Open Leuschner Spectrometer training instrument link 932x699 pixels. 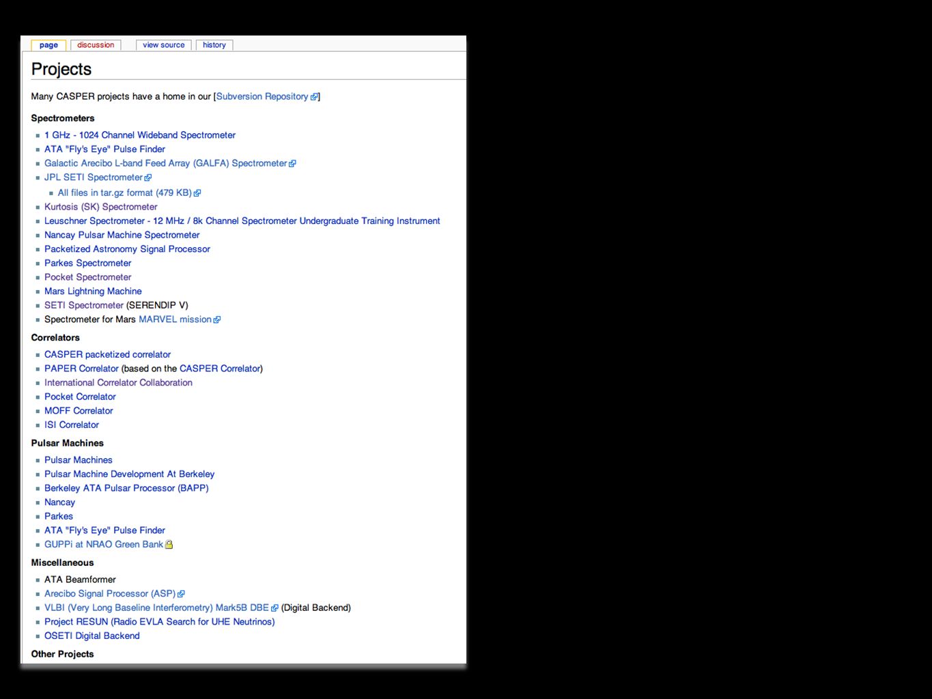coord(242,221)
